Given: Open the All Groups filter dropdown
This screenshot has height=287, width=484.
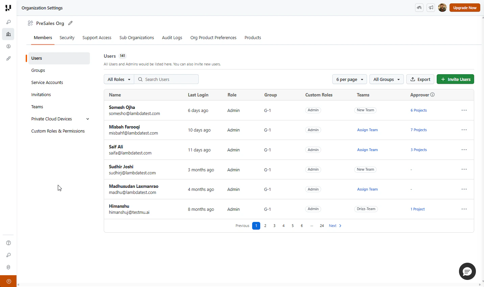Looking at the screenshot, I should point(386,79).
